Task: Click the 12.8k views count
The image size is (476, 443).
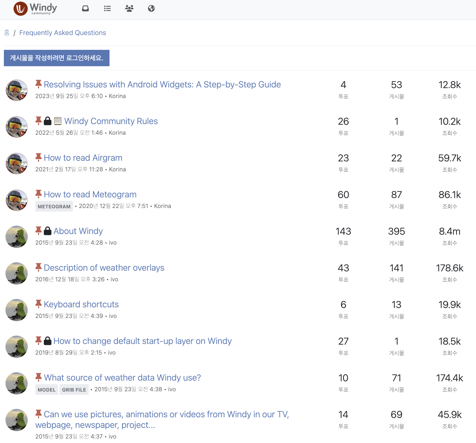Action: pos(450,85)
